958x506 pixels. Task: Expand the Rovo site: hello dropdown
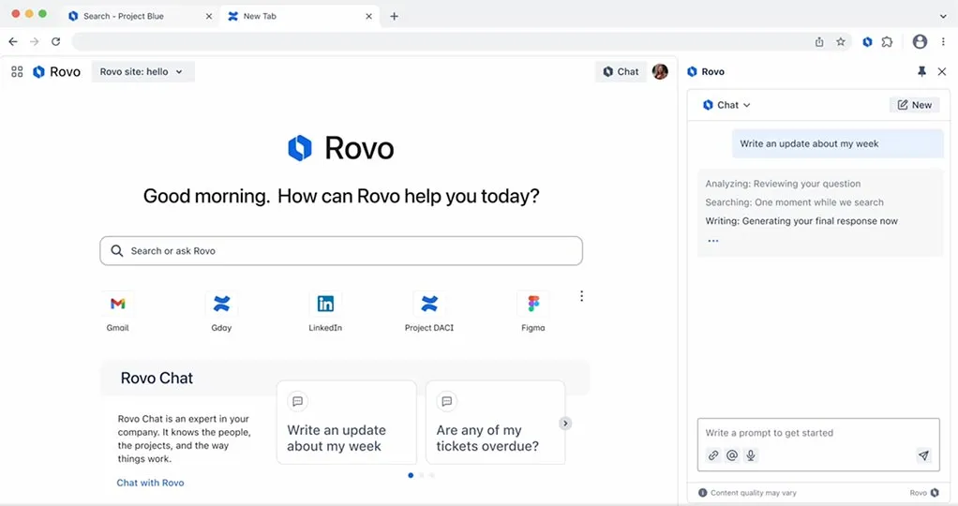pyautogui.click(x=142, y=71)
